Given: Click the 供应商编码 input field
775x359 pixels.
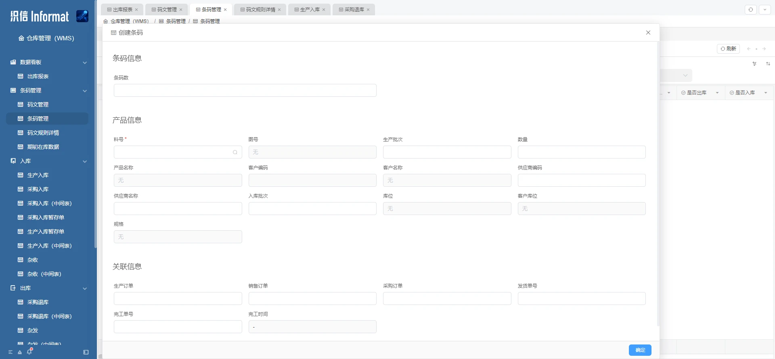Looking at the screenshot, I should [582, 180].
